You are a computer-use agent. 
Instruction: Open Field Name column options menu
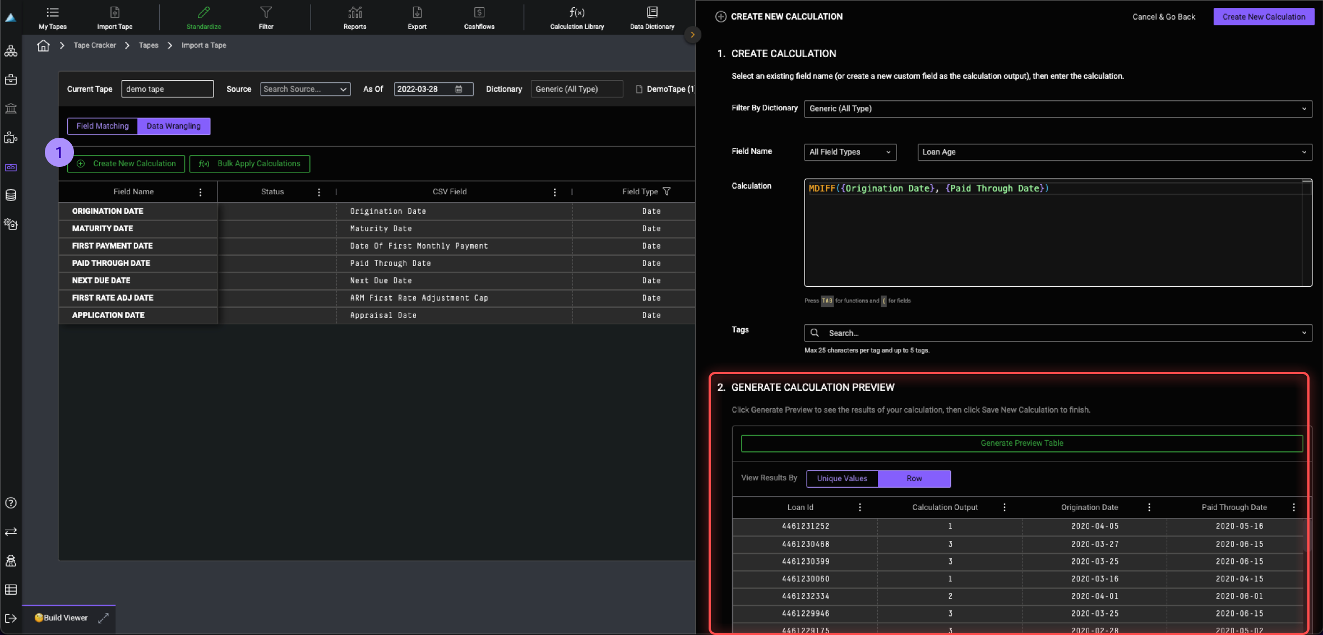(x=200, y=192)
